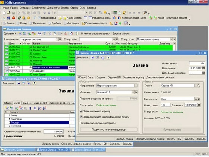The height and width of the screenshot is (157, 209).
Task: Open the calculator icon in main toolbar
Action: [x=115, y=13]
